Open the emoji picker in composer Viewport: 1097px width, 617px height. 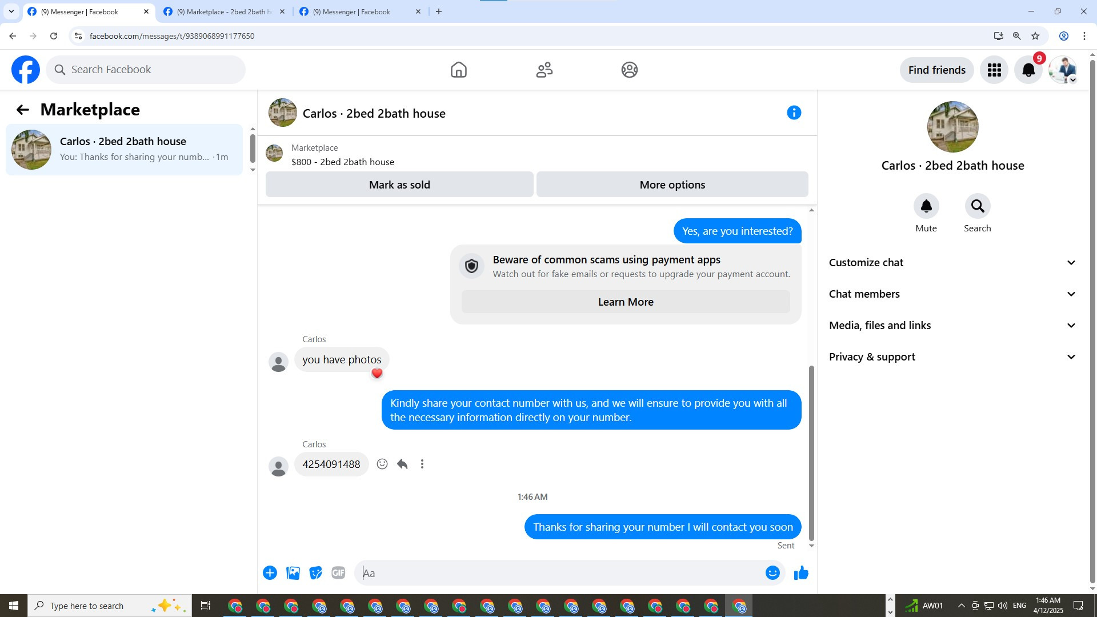tap(772, 573)
